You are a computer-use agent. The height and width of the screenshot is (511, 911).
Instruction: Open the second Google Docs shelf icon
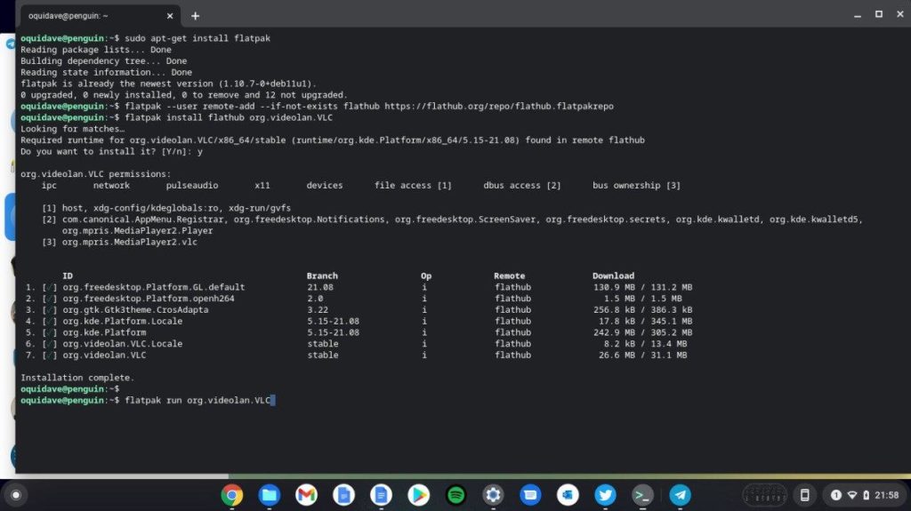pyautogui.click(x=381, y=495)
